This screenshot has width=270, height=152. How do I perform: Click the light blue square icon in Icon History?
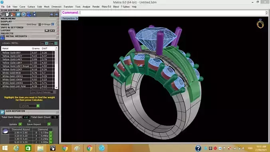point(18,14)
